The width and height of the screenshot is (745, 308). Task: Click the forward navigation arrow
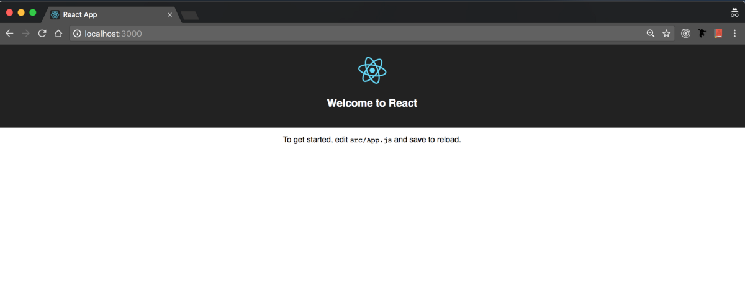tap(26, 34)
